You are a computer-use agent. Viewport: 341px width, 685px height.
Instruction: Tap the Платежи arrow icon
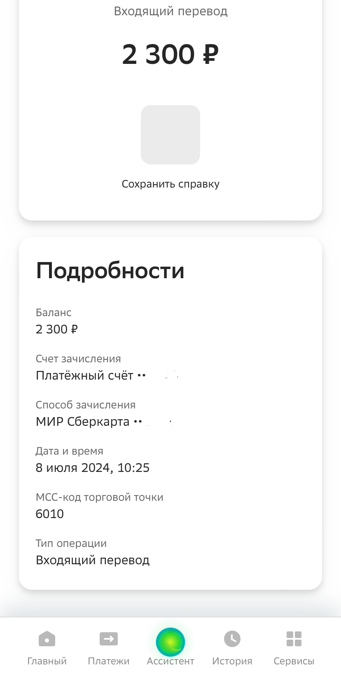click(109, 639)
